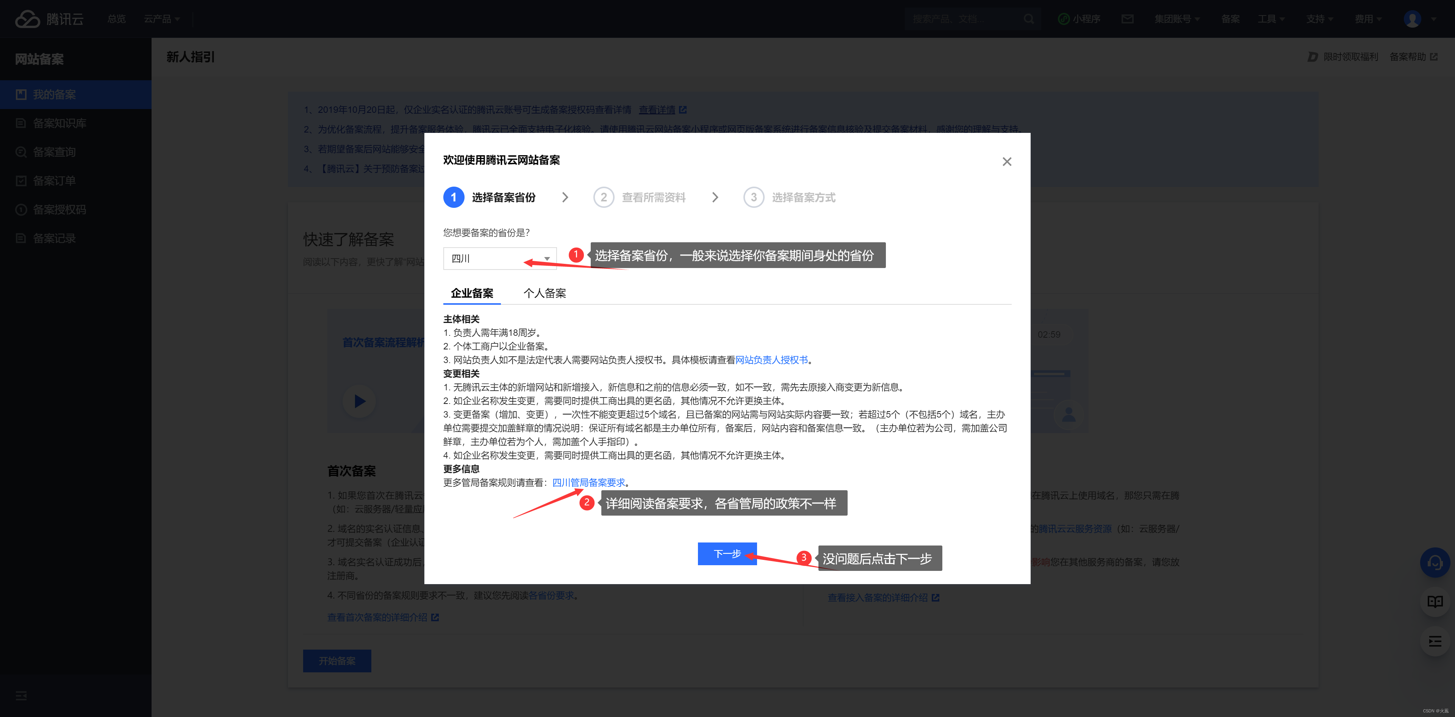1455x717 pixels.
Task: Open 备案记录 in the sidebar
Action: [x=76, y=238]
